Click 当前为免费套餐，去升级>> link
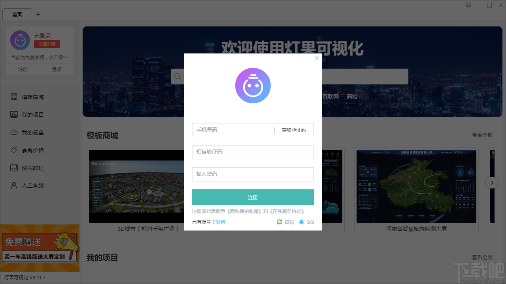 pyautogui.click(x=40, y=58)
